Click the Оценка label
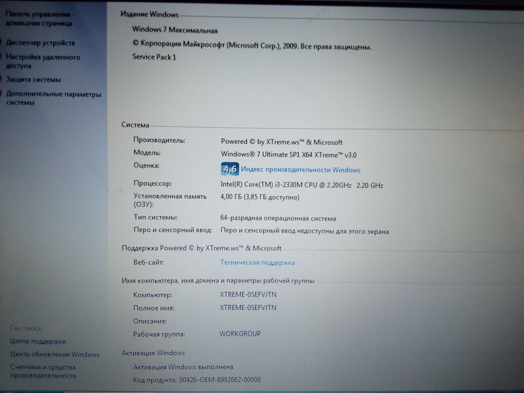Screen dimensions: 524x393 click(x=147, y=166)
